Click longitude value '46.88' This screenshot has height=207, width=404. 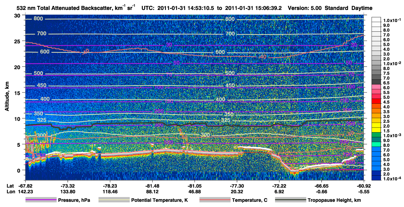194,191
